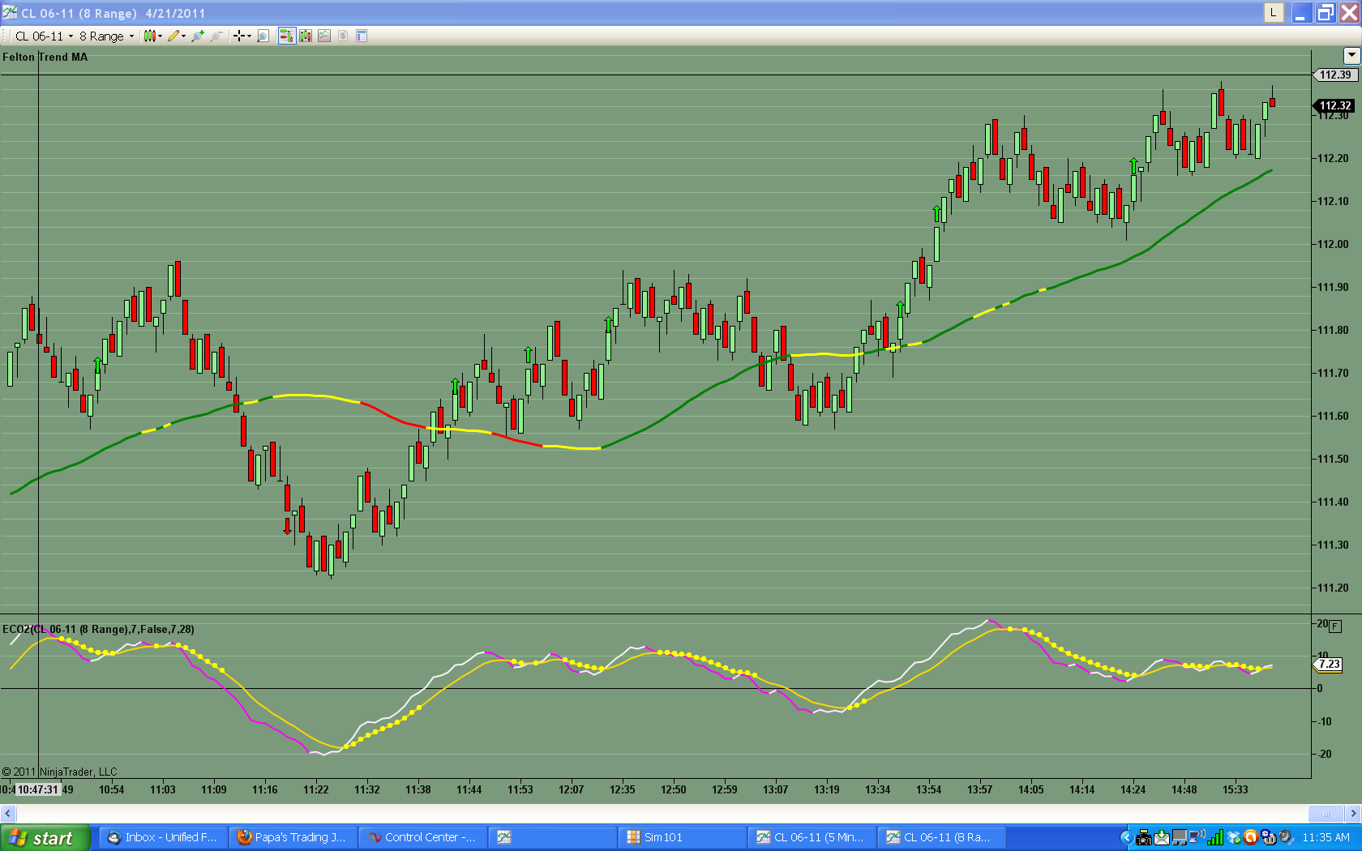Expand the chart style dropdown arrow

click(161, 36)
